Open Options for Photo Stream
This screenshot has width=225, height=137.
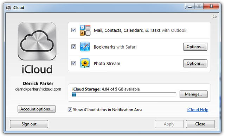point(195,63)
